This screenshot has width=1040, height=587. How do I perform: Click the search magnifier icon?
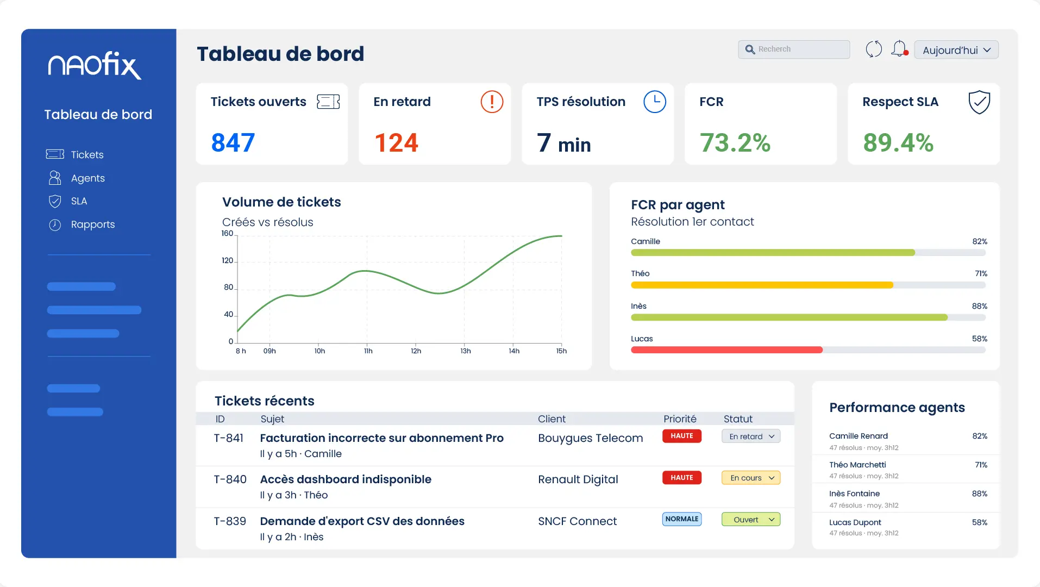pyautogui.click(x=750, y=49)
